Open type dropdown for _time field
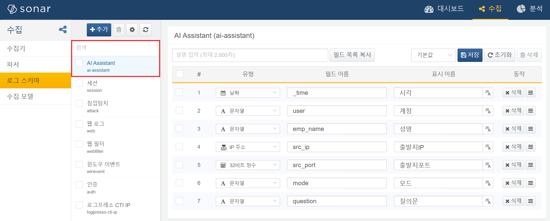The image size is (550, 221). pos(248,93)
